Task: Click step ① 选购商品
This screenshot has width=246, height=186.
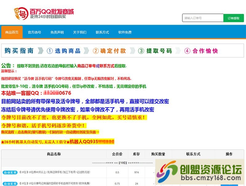Action: point(64,51)
